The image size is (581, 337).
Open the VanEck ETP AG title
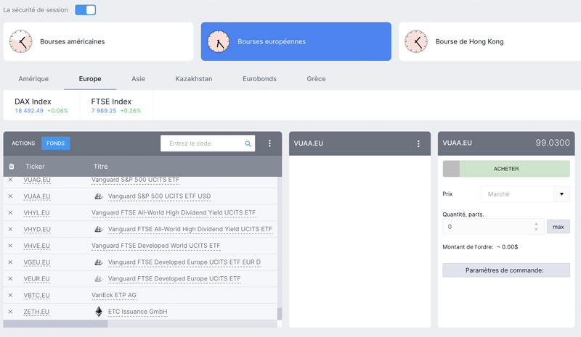click(114, 295)
